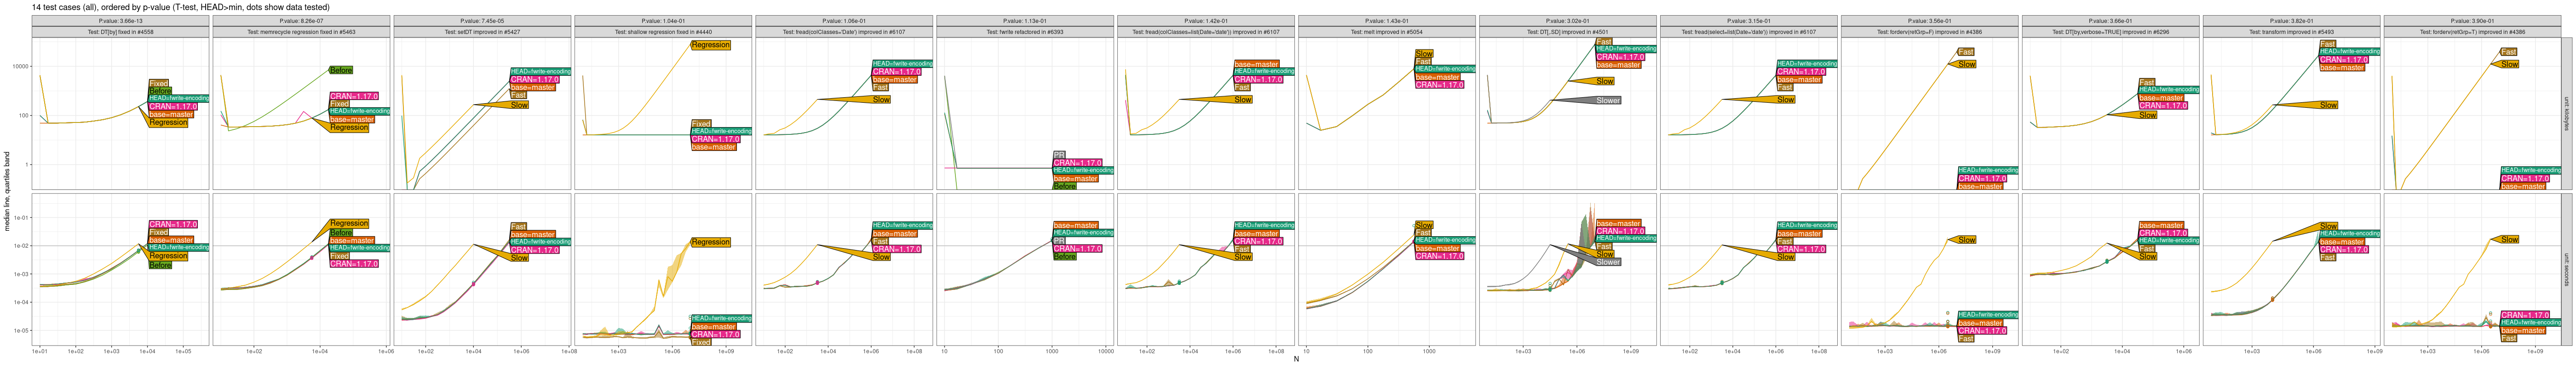Click the 'Slow' label in transform kilobytes panel
Image resolution: width=2576 pixels, height=367 pixels.
(x=2329, y=105)
